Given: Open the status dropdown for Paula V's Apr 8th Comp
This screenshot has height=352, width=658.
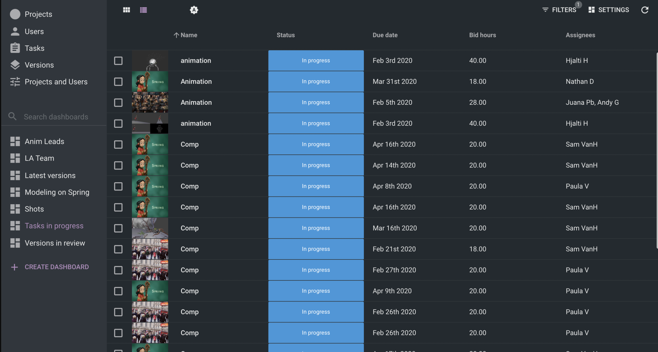Looking at the screenshot, I should (316, 186).
